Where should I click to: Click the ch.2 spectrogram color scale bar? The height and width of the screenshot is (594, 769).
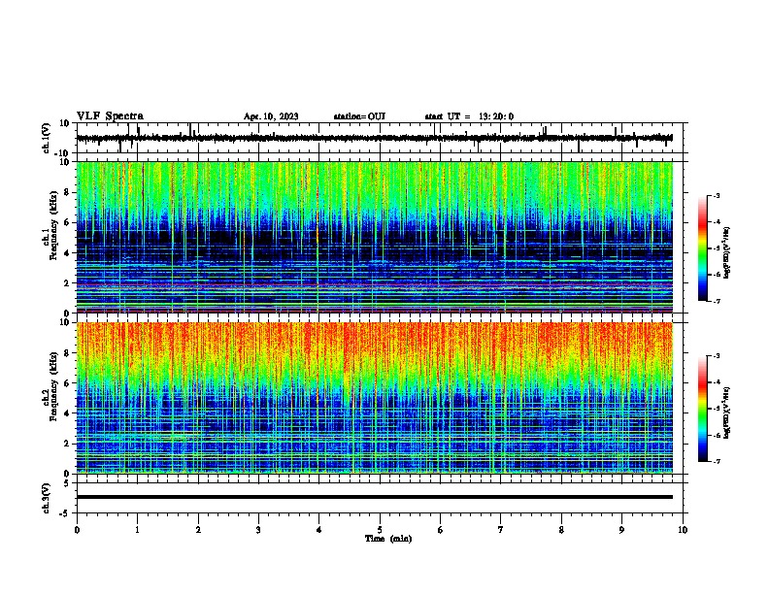[x=702, y=409]
